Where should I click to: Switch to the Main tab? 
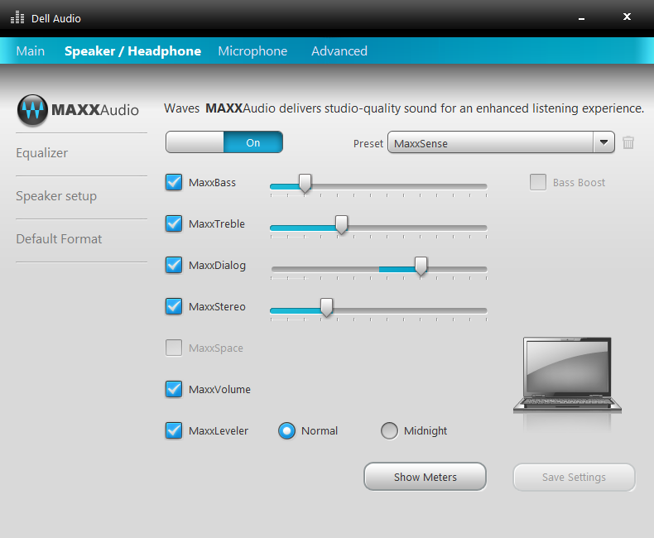pos(31,50)
